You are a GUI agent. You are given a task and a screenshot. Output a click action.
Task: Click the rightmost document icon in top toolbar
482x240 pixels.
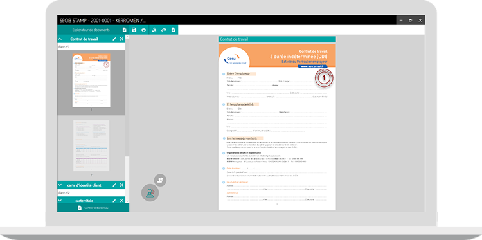point(174,30)
